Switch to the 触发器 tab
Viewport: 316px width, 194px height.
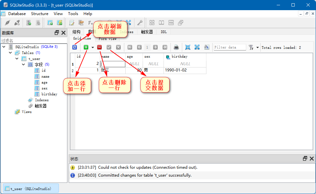[x=147, y=32]
